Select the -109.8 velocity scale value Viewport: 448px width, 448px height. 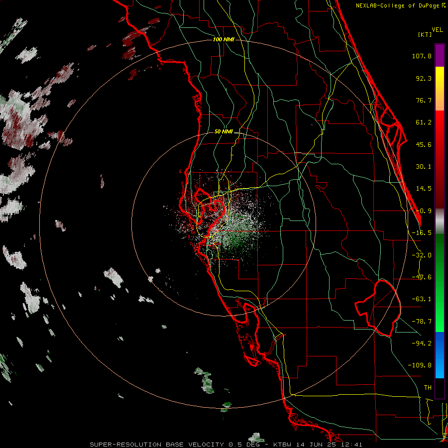(x=420, y=365)
